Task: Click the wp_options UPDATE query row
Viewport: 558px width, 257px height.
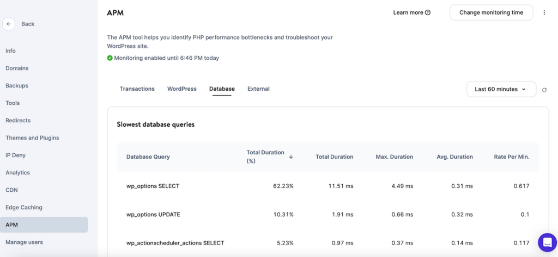Action: 153,215
